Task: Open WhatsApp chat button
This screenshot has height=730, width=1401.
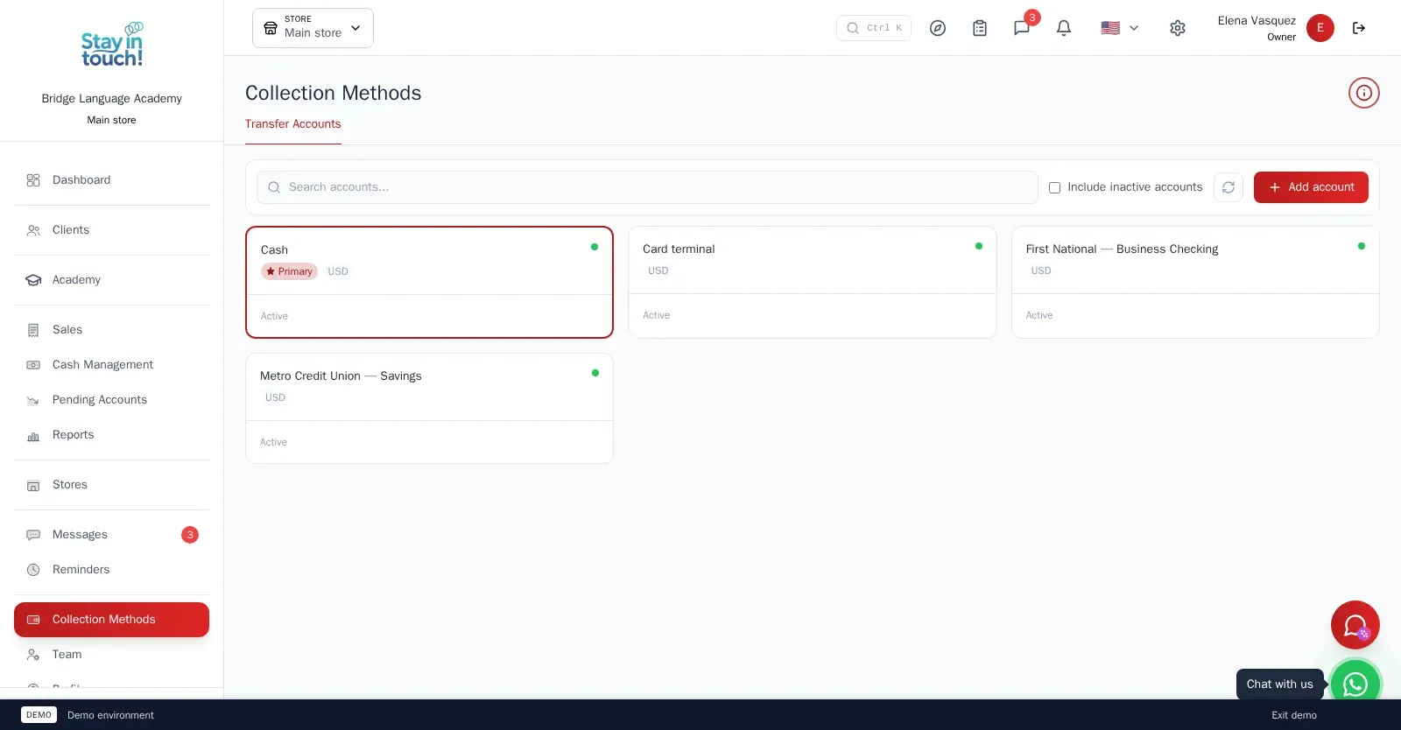Action: (x=1355, y=684)
